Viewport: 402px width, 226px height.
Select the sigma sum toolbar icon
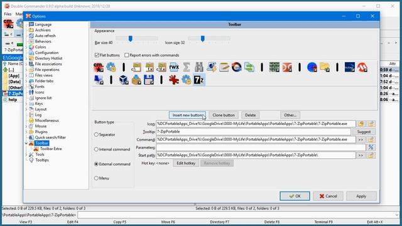coord(187,67)
